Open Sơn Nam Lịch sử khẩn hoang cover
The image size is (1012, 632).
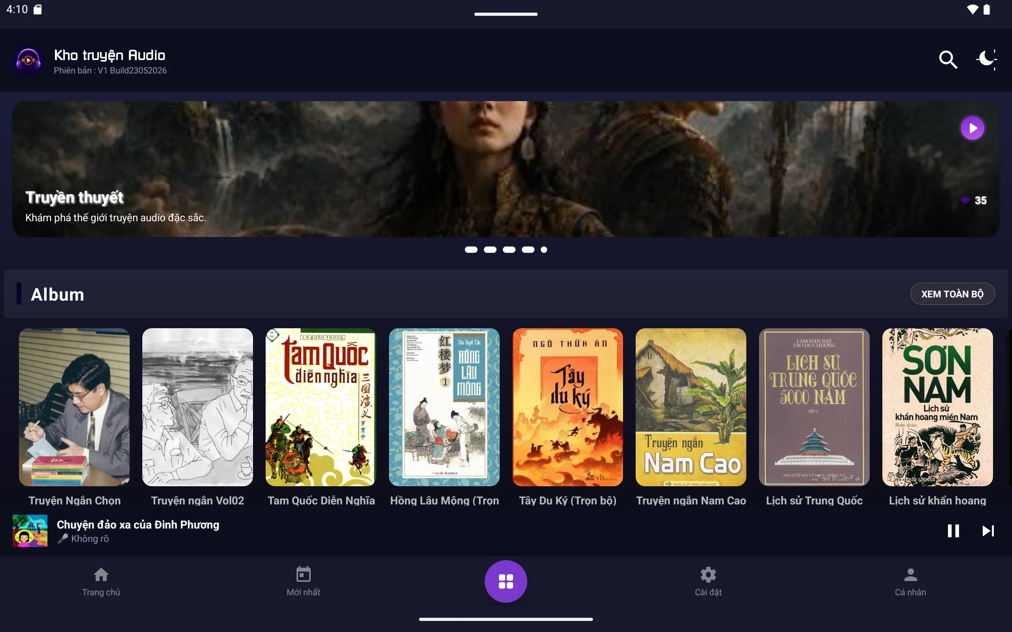[938, 407]
